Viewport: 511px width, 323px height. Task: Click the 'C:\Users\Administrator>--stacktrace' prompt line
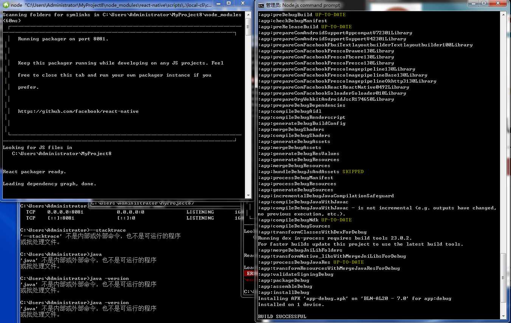coord(73,230)
